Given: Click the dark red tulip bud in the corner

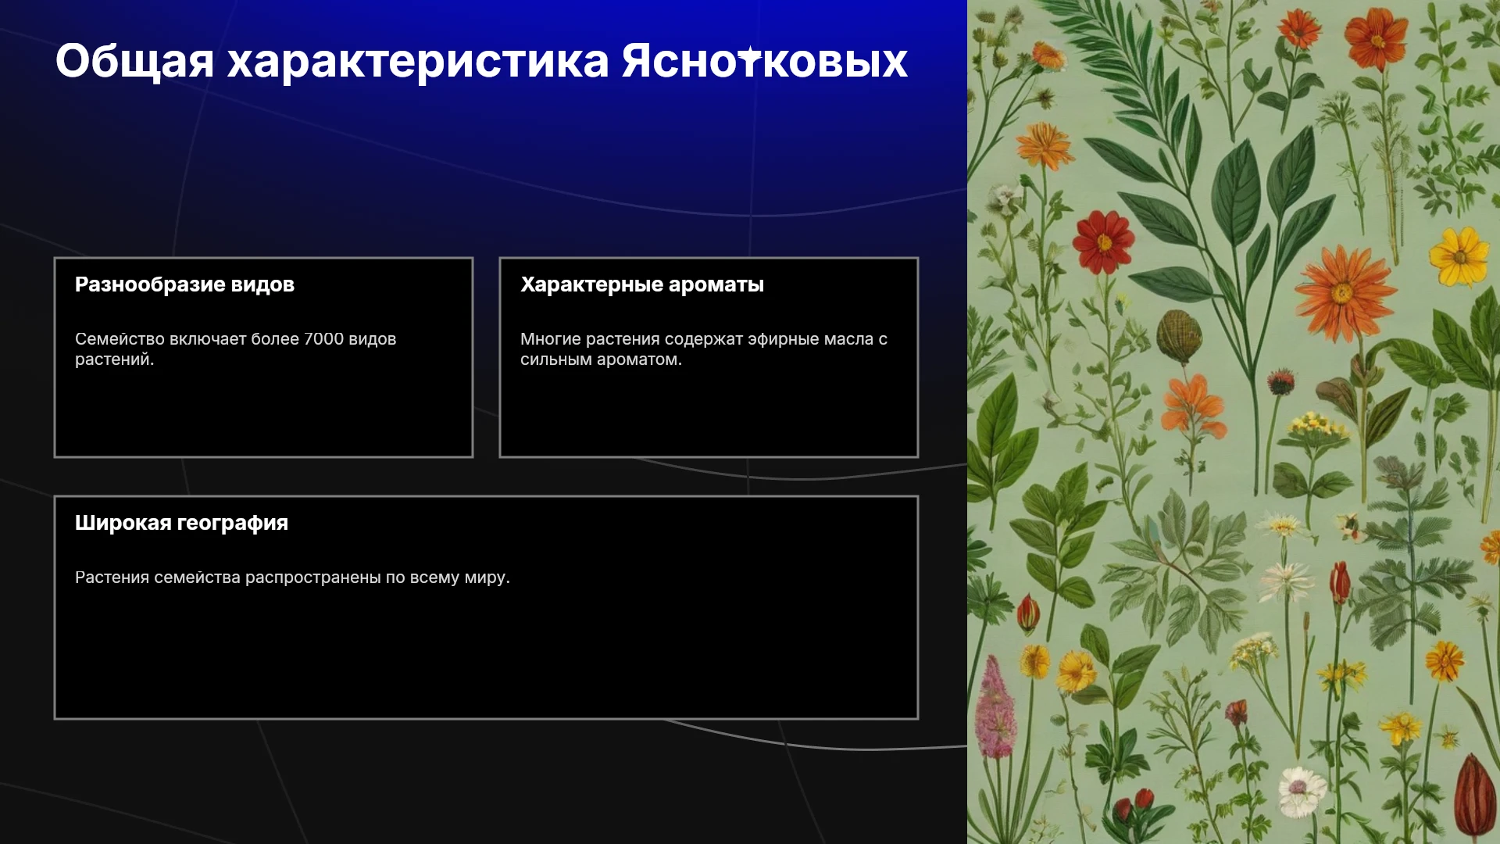Looking at the screenshot, I should pos(1473,795).
